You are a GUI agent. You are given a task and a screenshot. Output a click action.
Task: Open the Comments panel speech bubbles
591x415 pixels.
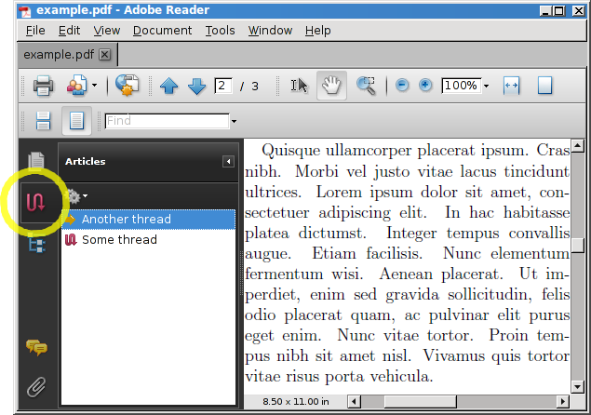click(x=36, y=348)
